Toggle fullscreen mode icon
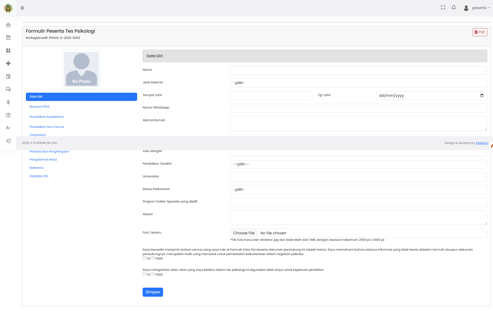This screenshot has height=320, width=493. 443,8
